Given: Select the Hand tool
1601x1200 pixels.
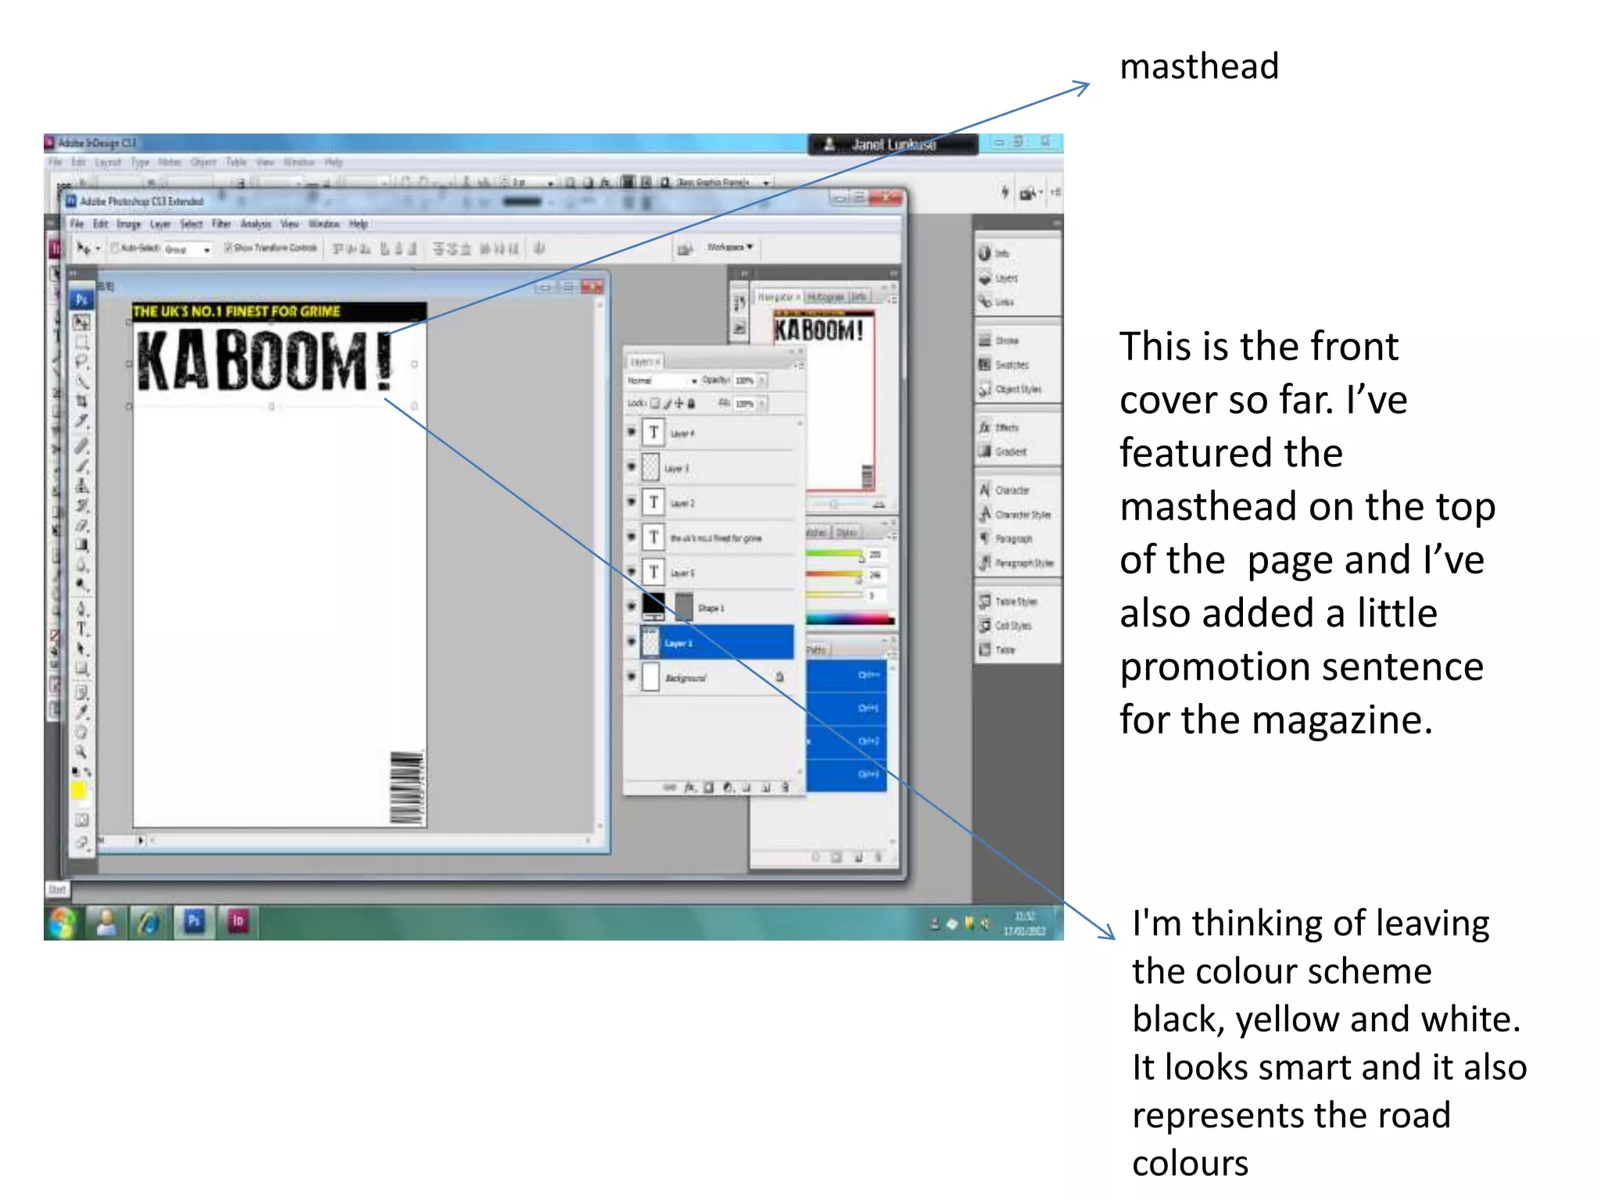Looking at the screenshot, I should click(81, 732).
